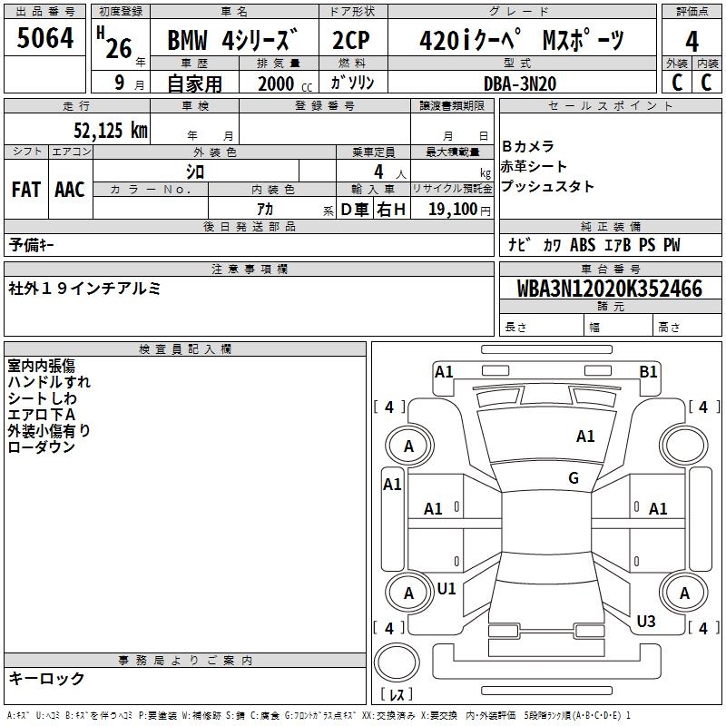The height and width of the screenshot is (726, 726).
Task: Select the A1 mark on the hood
Action: (585, 437)
